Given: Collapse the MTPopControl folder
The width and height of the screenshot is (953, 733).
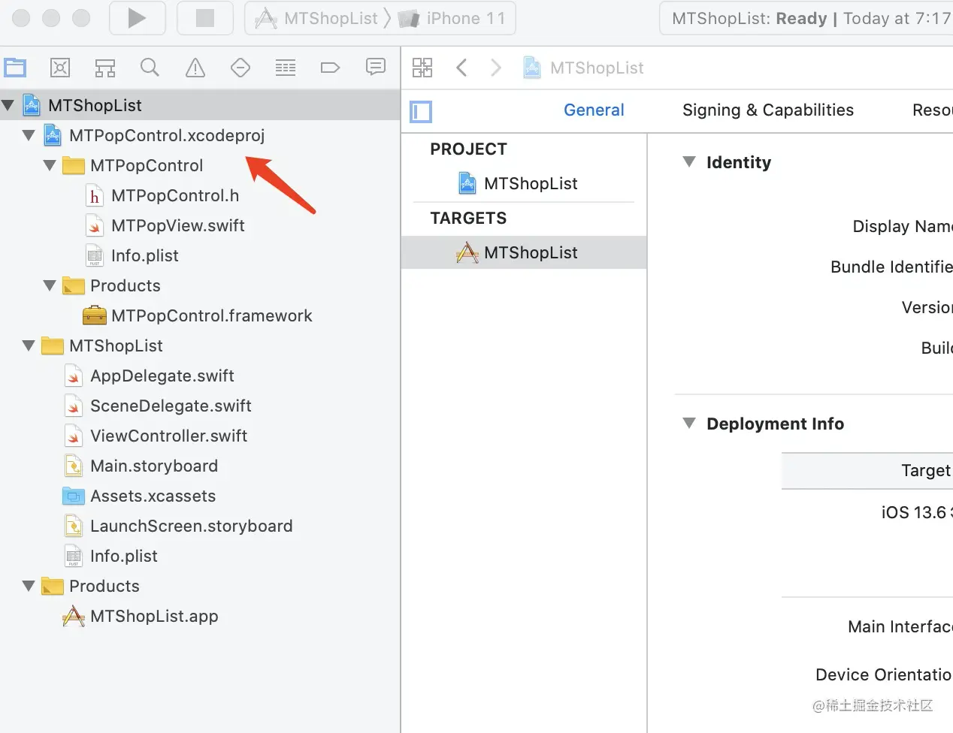Looking at the screenshot, I should (x=50, y=165).
